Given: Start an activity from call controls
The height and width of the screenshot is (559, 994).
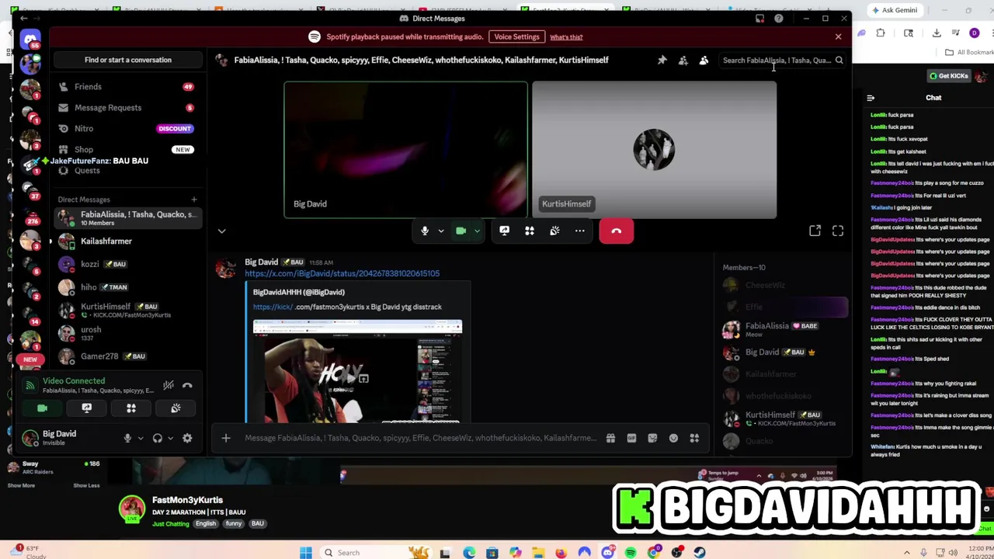Looking at the screenshot, I should point(530,231).
